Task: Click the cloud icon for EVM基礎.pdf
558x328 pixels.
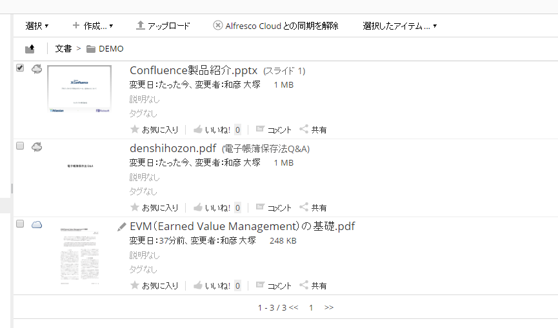Action: pyautogui.click(x=37, y=225)
